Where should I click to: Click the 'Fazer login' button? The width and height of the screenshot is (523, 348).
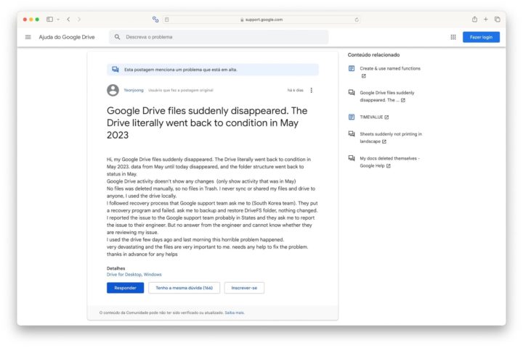(x=481, y=37)
